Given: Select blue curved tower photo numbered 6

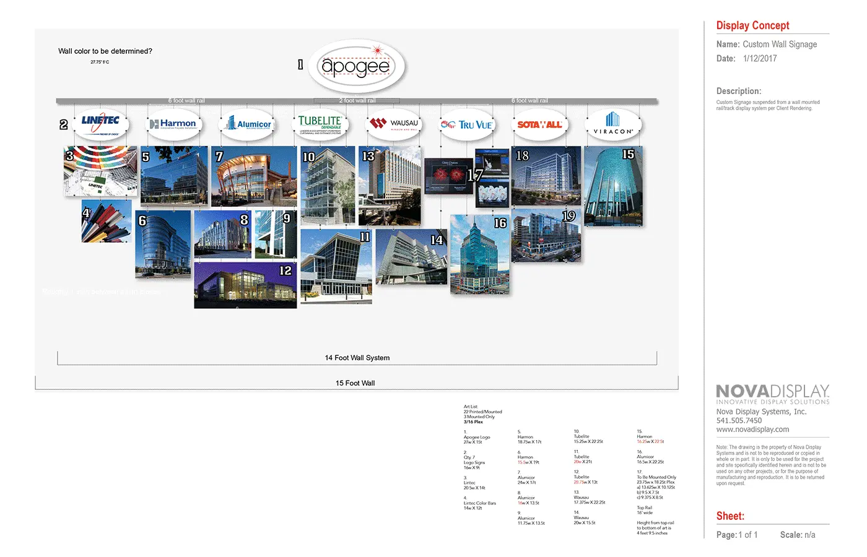Looking at the screenshot, I should coord(163,244).
